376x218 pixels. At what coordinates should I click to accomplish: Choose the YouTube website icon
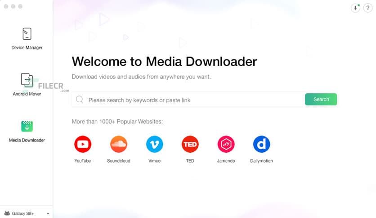tap(83, 144)
